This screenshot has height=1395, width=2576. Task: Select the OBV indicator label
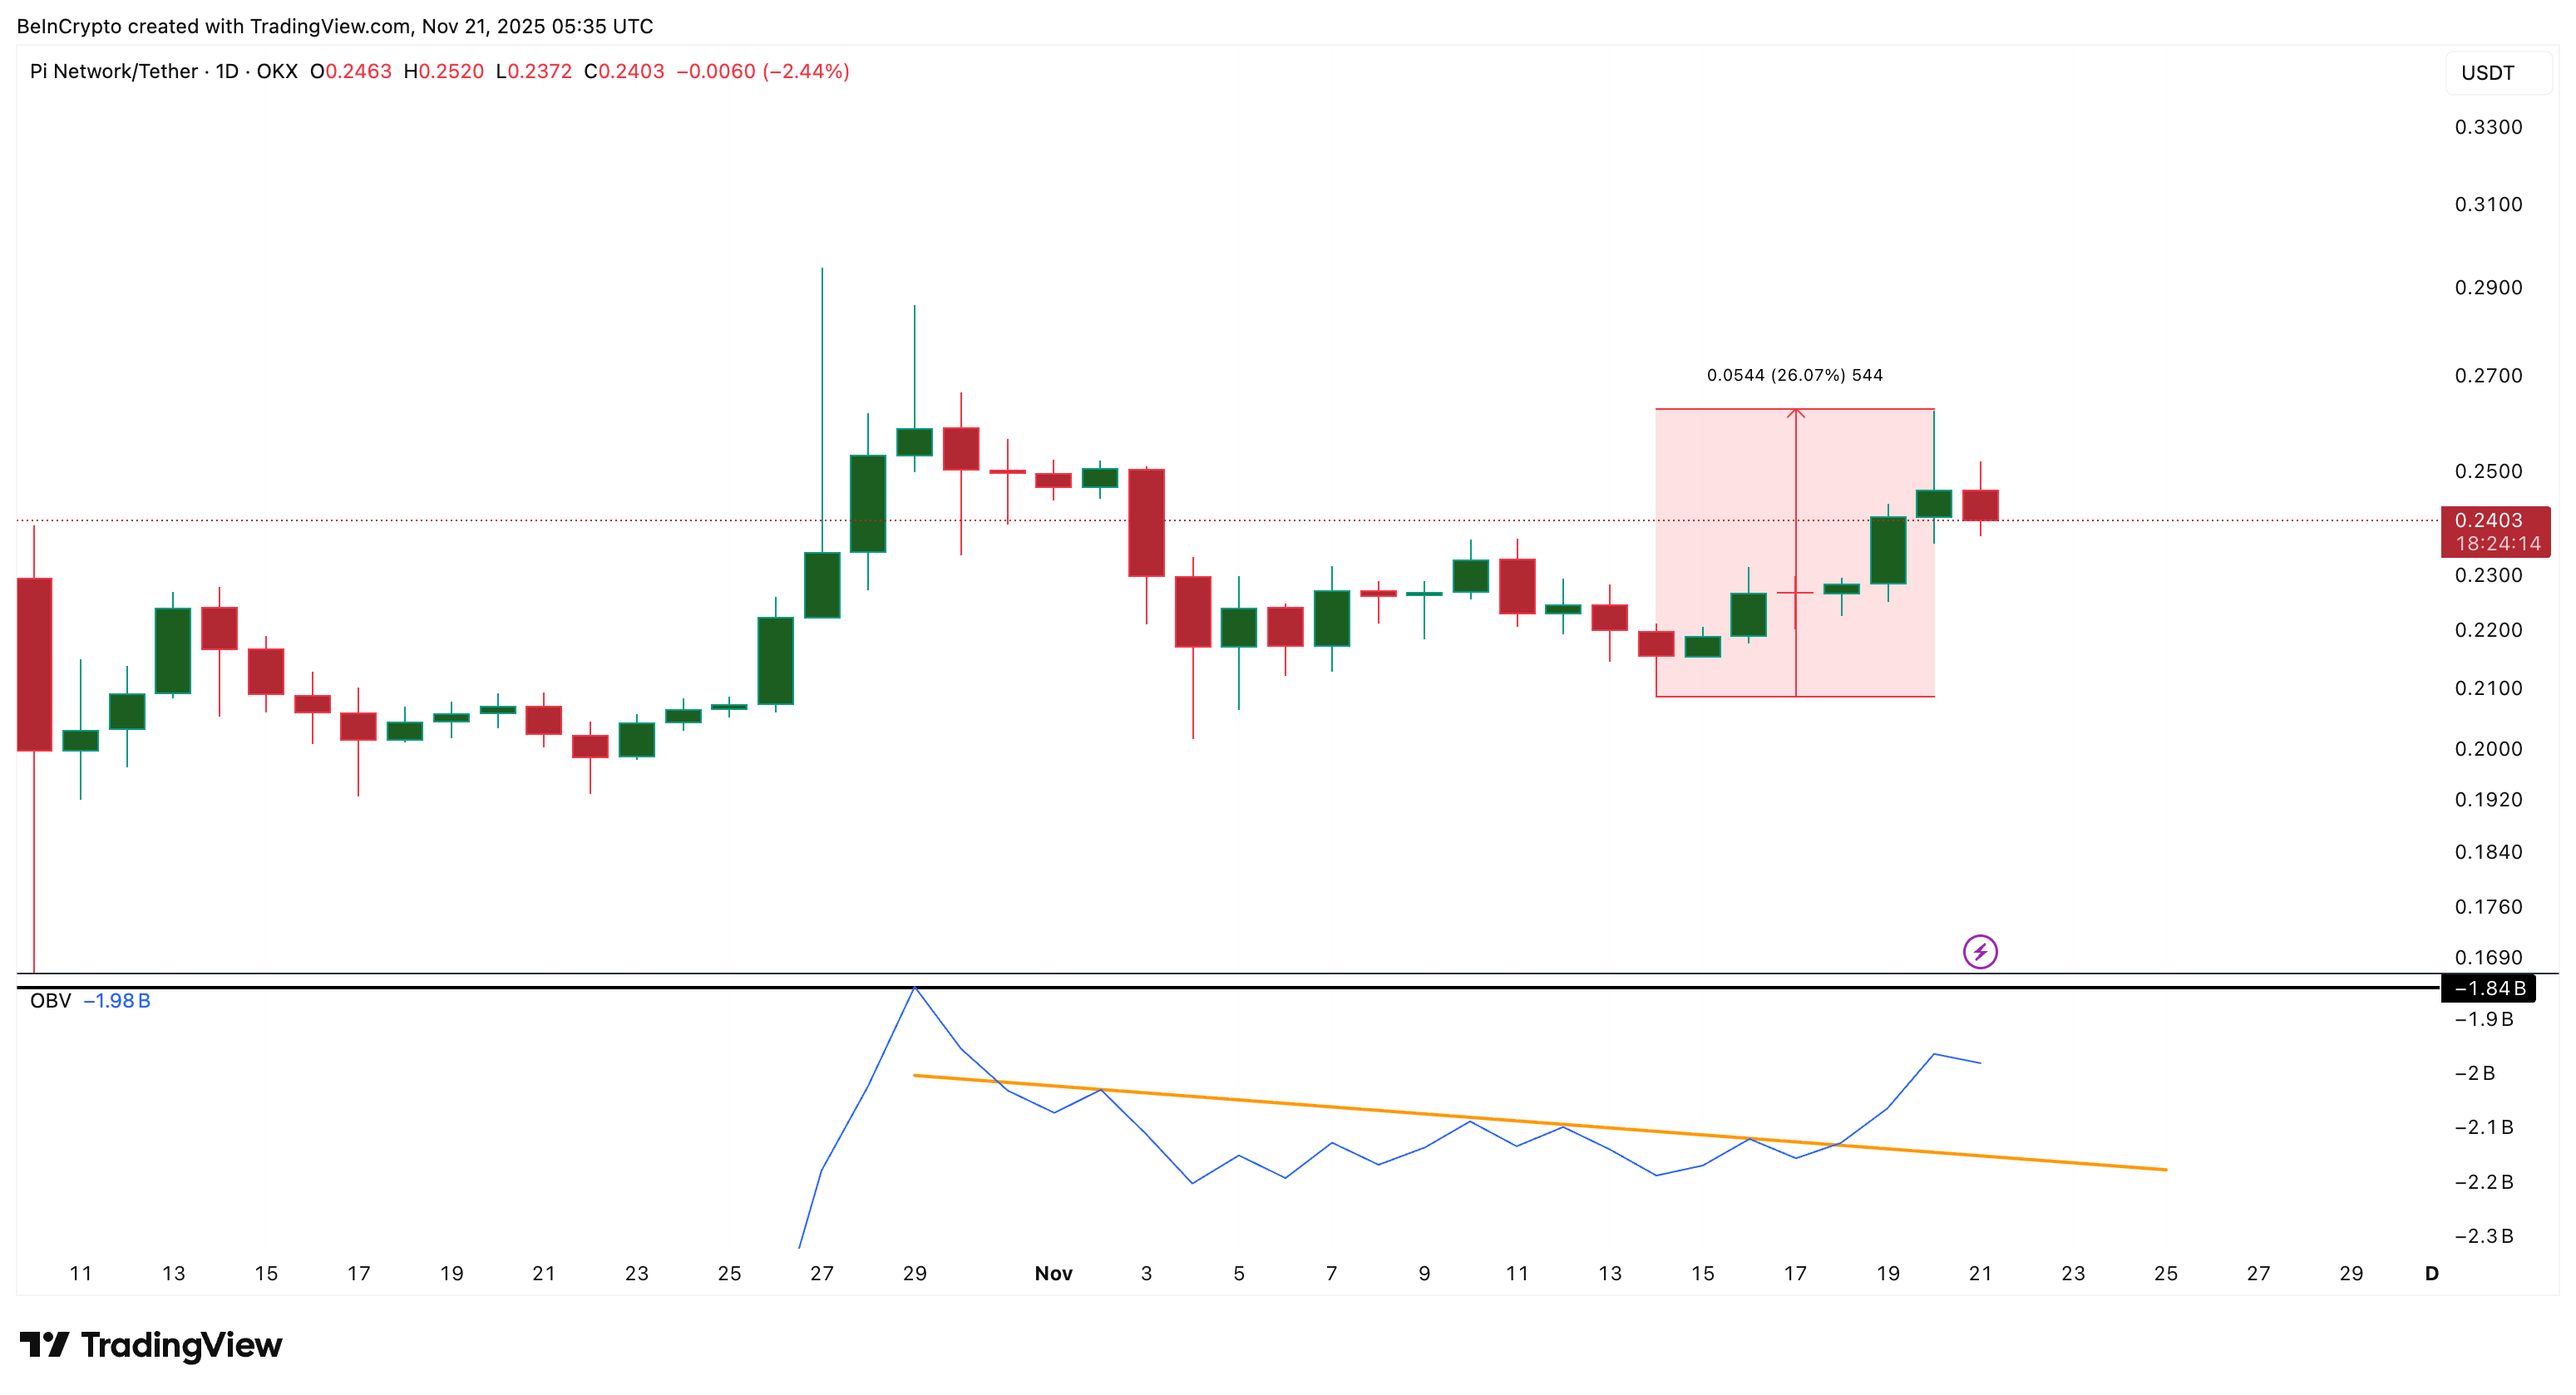(x=48, y=1000)
